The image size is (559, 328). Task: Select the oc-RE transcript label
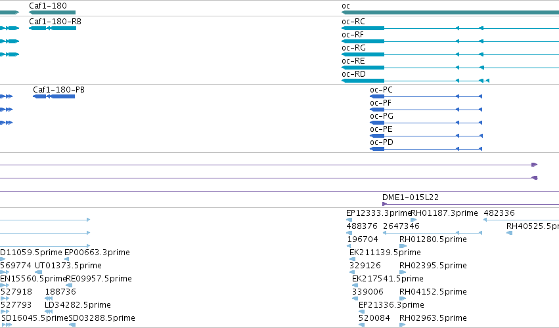tap(353, 61)
